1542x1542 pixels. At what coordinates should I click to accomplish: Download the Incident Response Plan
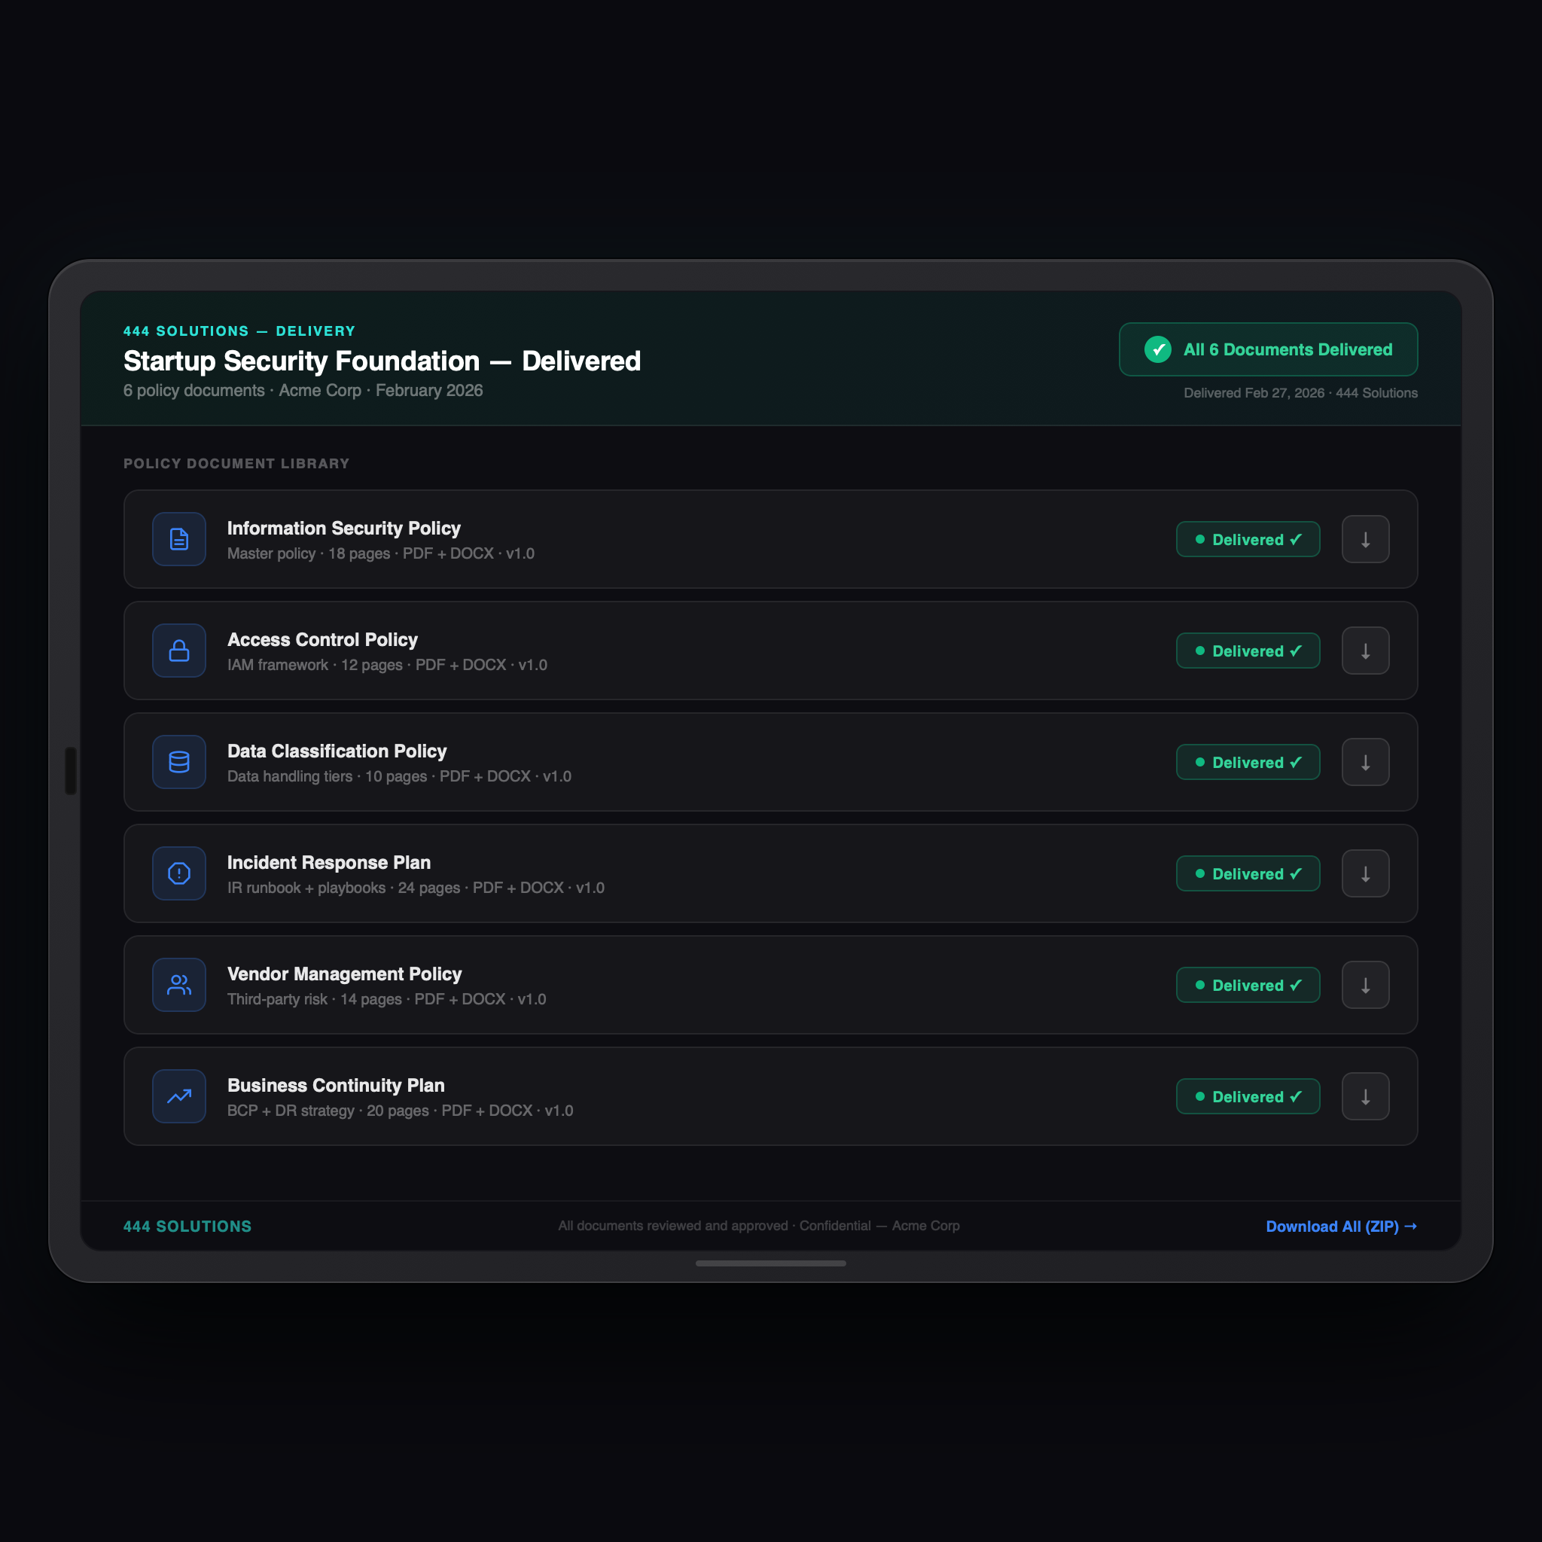pos(1365,873)
